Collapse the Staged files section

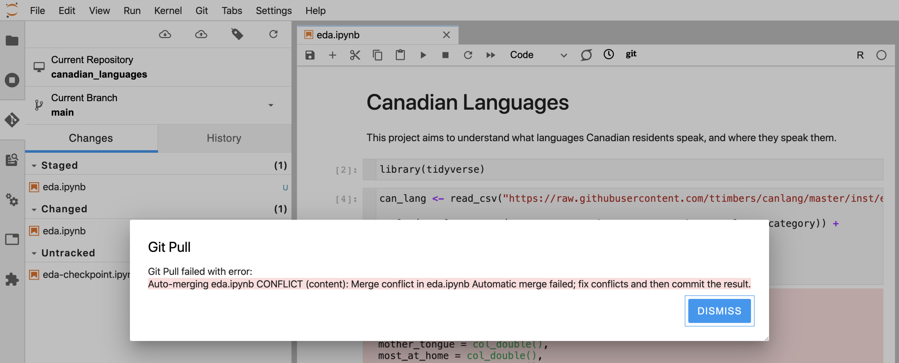34,166
